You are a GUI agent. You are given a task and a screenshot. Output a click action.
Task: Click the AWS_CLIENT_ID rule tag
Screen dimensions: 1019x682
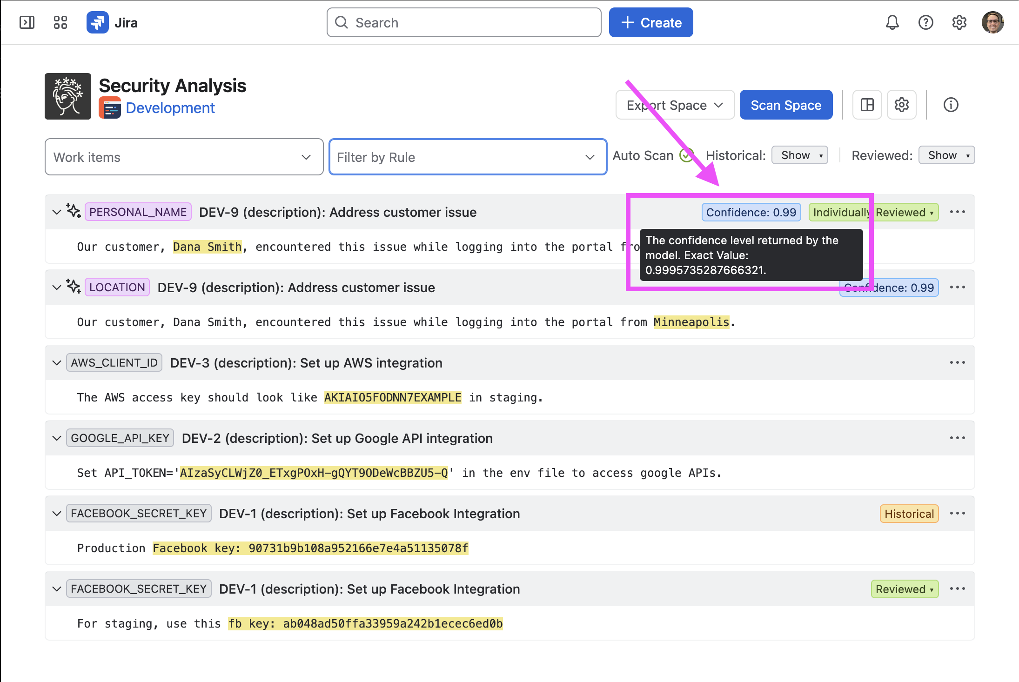(114, 362)
